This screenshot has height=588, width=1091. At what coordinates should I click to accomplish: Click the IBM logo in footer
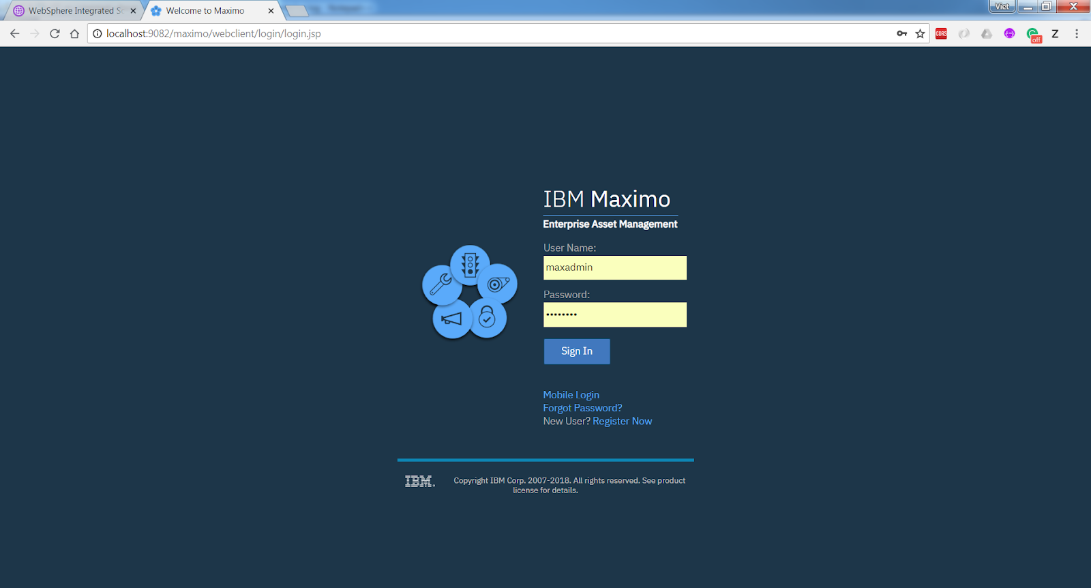(419, 482)
